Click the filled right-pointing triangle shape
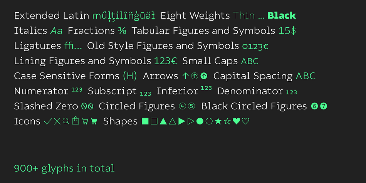The width and height of the screenshot is (366, 183). pos(181,121)
